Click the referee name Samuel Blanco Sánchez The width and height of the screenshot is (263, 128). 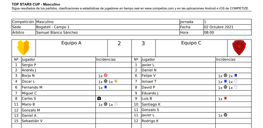[x=57, y=32]
